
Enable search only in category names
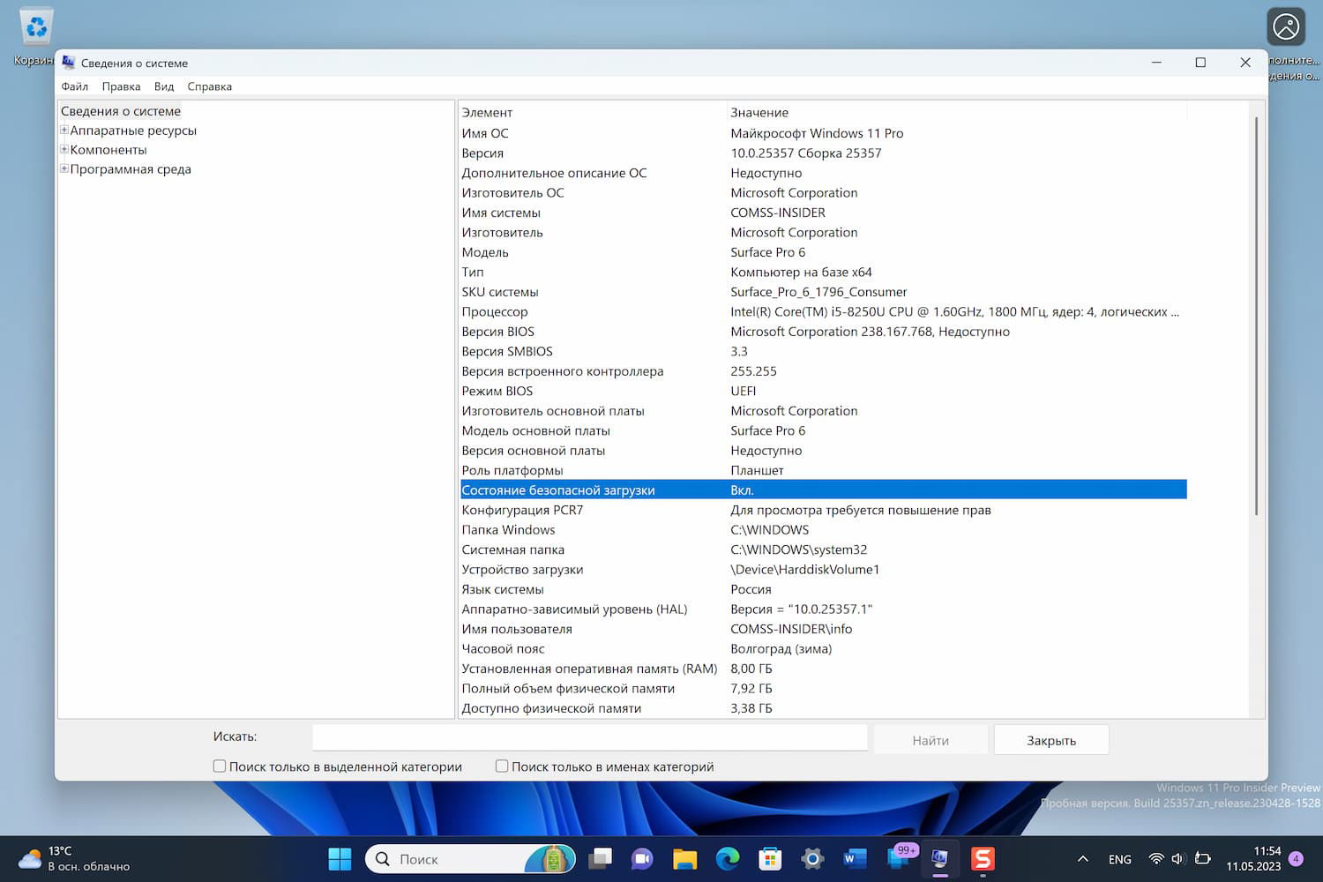click(502, 766)
